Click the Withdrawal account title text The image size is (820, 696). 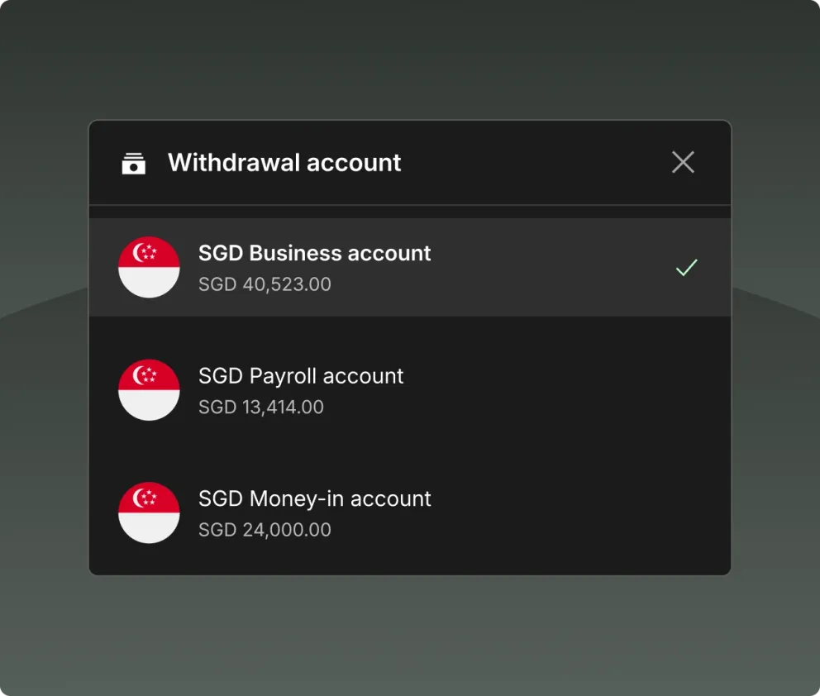point(284,163)
